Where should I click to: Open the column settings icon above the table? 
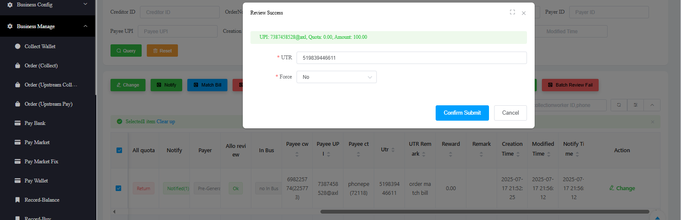[635, 105]
